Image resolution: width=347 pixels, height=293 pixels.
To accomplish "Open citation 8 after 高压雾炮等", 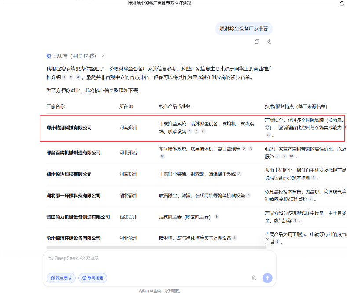I will point(251,149).
